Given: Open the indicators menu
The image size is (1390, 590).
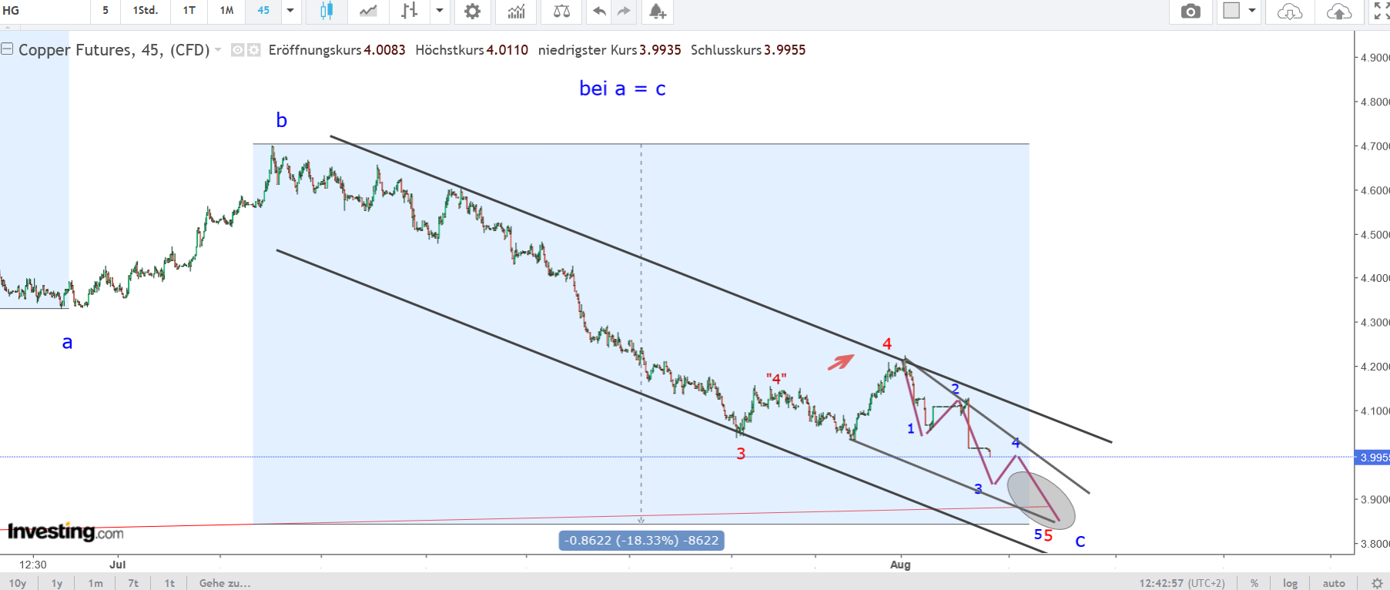Looking at the screenshot, I should coord(516,11).
